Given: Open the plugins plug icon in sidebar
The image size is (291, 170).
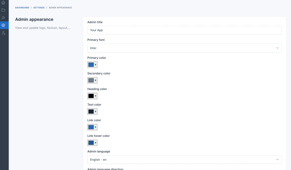Looking at the screenshot, I should click(3, 18).
